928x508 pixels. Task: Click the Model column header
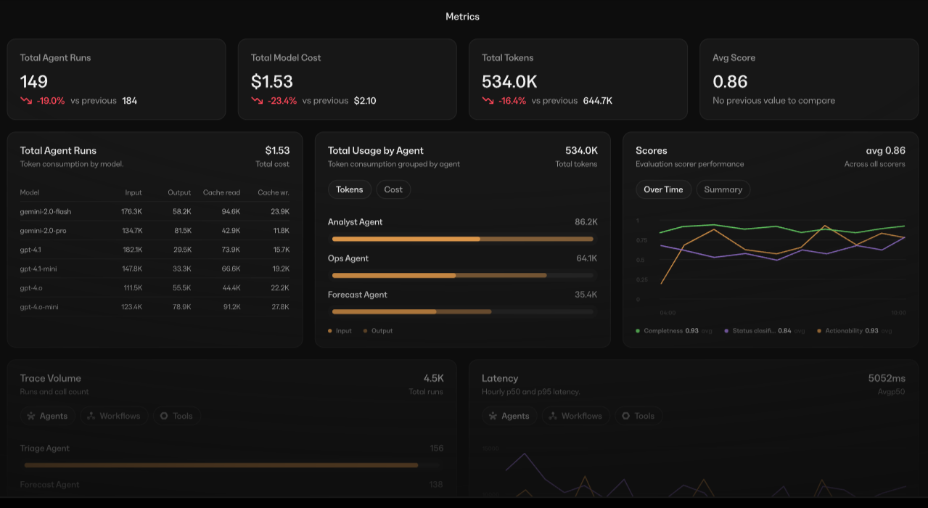[x=30, y=192]
